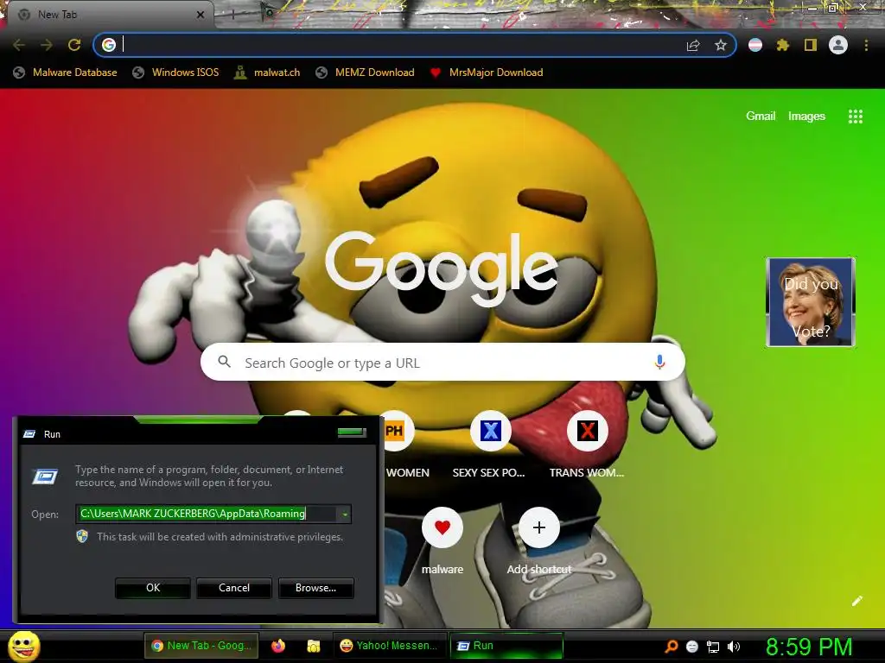Open the MrsMajor Download bookmark
Viewport: 885px width, 663px height.
tap(487, 73)
